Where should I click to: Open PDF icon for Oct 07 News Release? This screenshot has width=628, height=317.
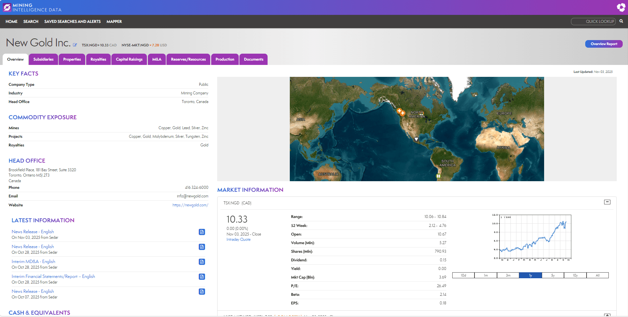point(202,291)
